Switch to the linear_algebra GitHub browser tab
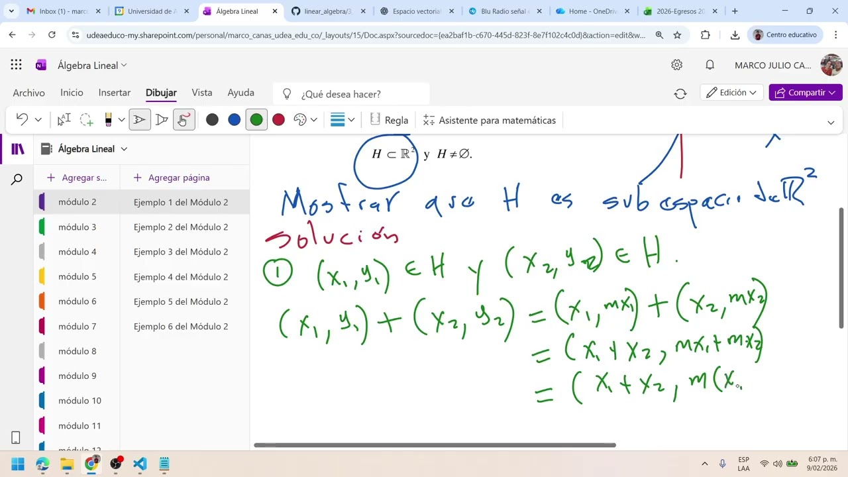This screenshot has height=477, width=848. 328,11
